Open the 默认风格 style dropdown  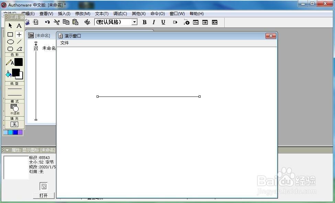point(134,22)
